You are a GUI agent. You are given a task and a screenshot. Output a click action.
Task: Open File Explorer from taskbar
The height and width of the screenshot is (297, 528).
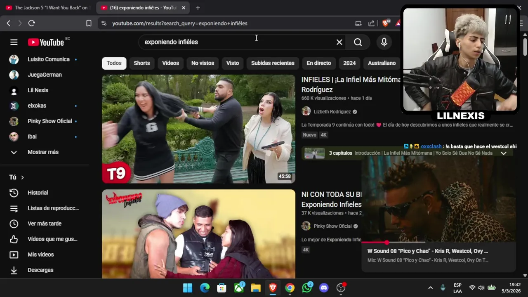[256, 288]
